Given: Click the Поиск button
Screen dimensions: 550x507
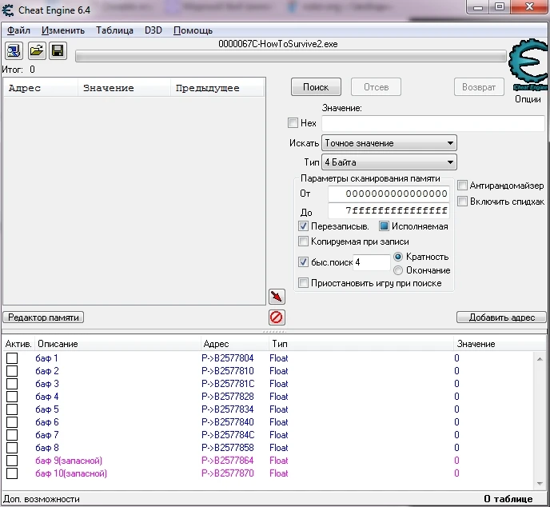Looking at the screenshot, I should (x=316, y=87).
